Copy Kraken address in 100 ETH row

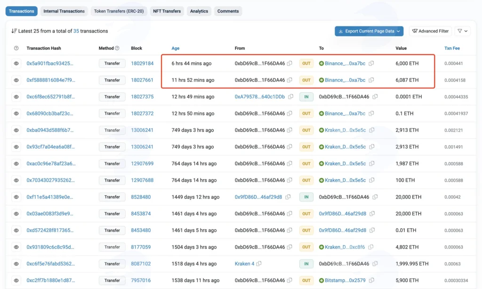tap(372, 180)
